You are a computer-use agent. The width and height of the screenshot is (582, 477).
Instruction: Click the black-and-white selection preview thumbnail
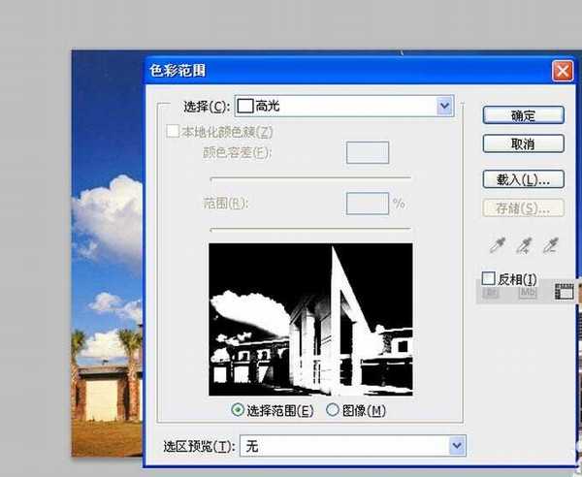310,319
